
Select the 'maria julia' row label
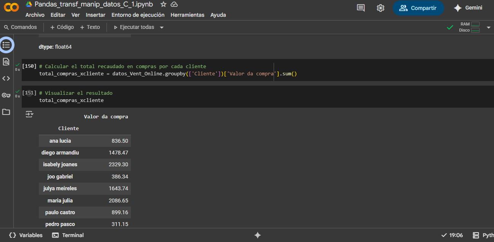pos(60,201)
